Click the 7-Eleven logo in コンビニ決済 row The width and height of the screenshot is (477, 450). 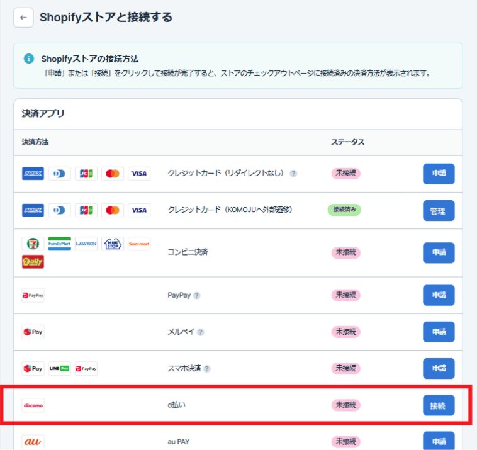click(x=33, y=244)
